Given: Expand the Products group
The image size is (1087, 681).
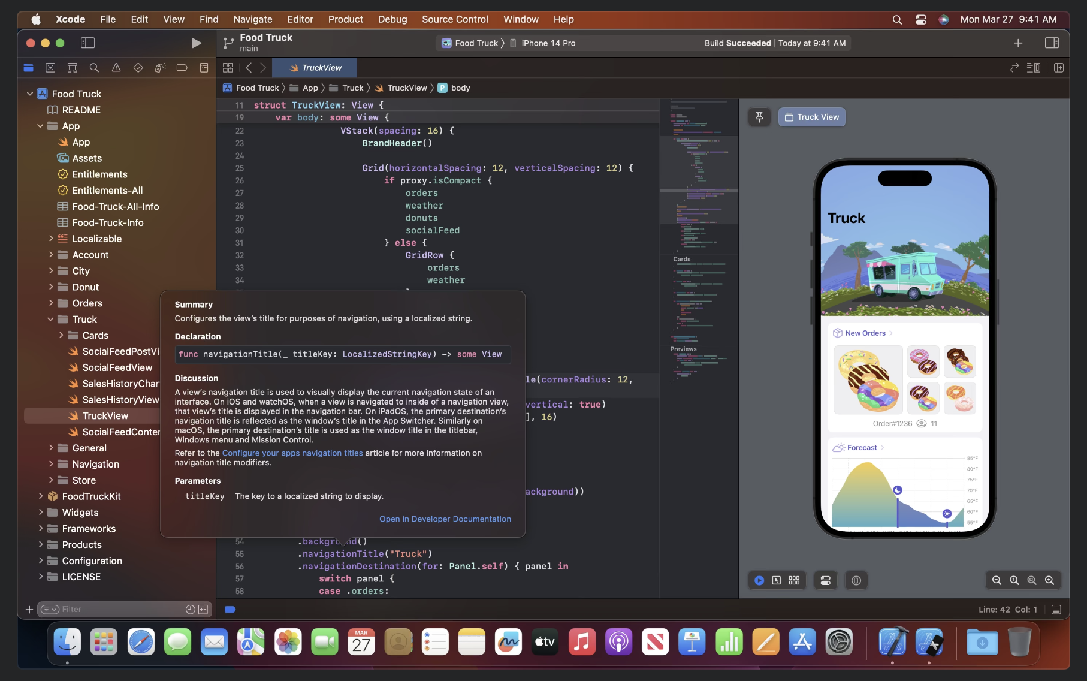Looking at the screenshot, I should [41, 544].
